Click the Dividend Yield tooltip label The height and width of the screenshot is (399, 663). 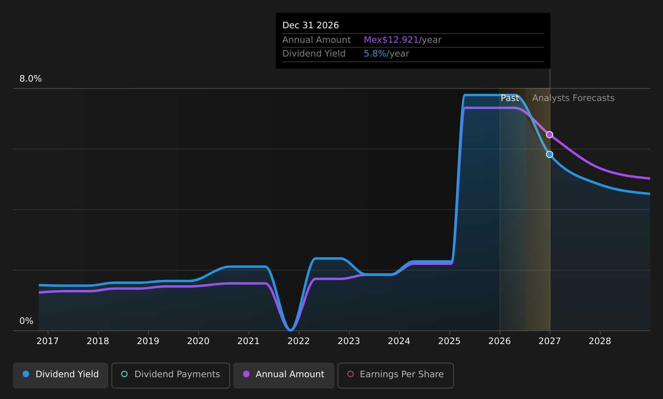[x=314, y=54]
